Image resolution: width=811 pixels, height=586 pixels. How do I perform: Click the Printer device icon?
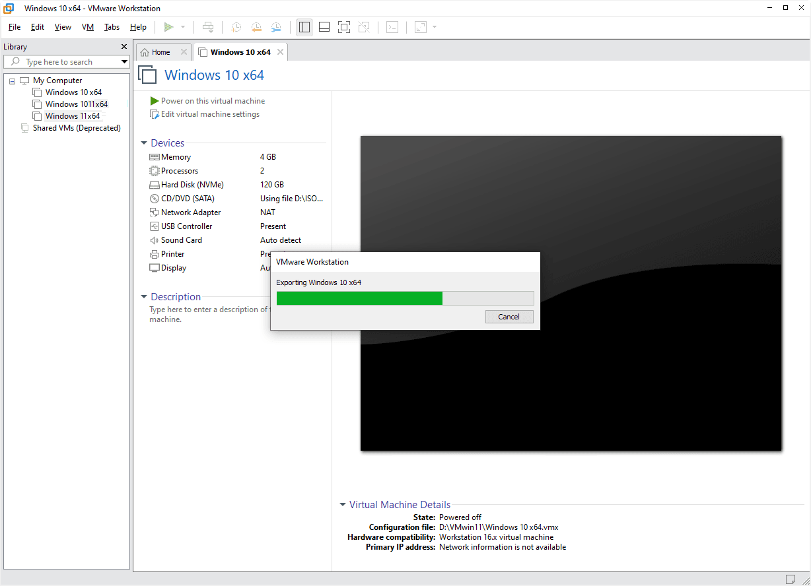[x=155, y=254]
